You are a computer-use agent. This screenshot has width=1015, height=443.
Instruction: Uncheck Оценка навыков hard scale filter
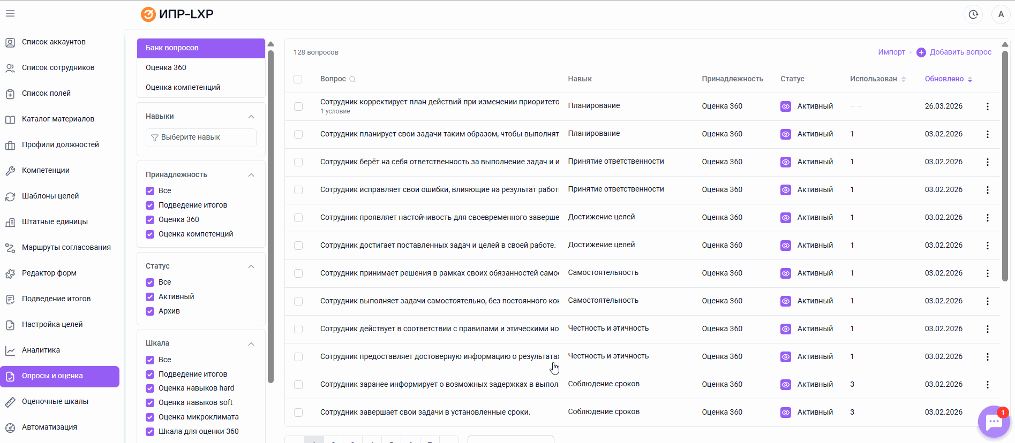pos(150,388)
